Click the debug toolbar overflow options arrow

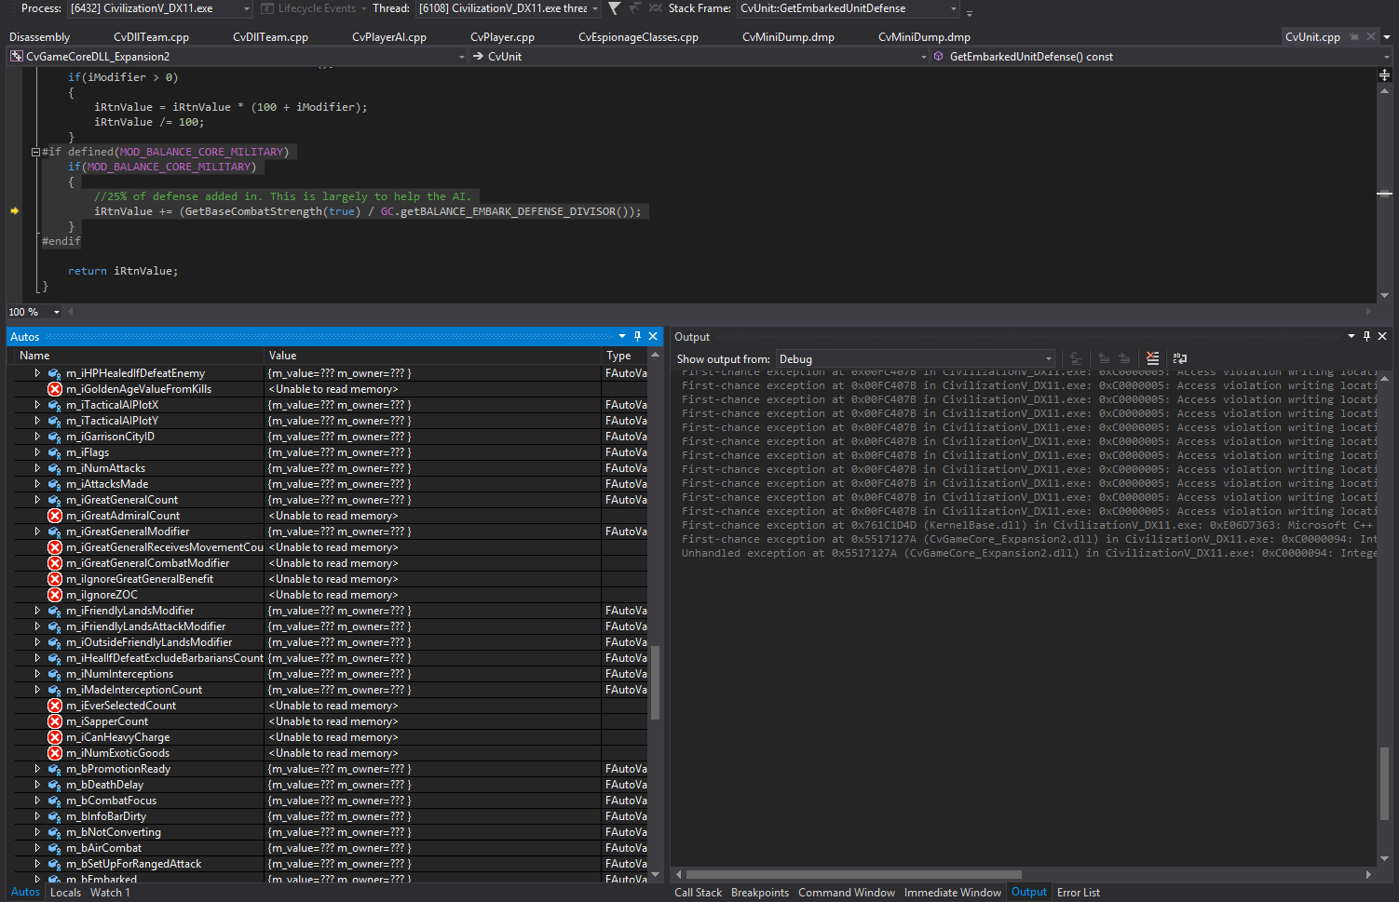coord(970,13)
